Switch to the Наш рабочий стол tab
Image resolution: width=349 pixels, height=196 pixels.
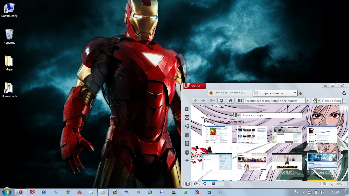pos(230,93)
